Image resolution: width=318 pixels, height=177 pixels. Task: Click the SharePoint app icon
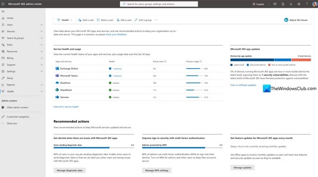click(57, 90)
